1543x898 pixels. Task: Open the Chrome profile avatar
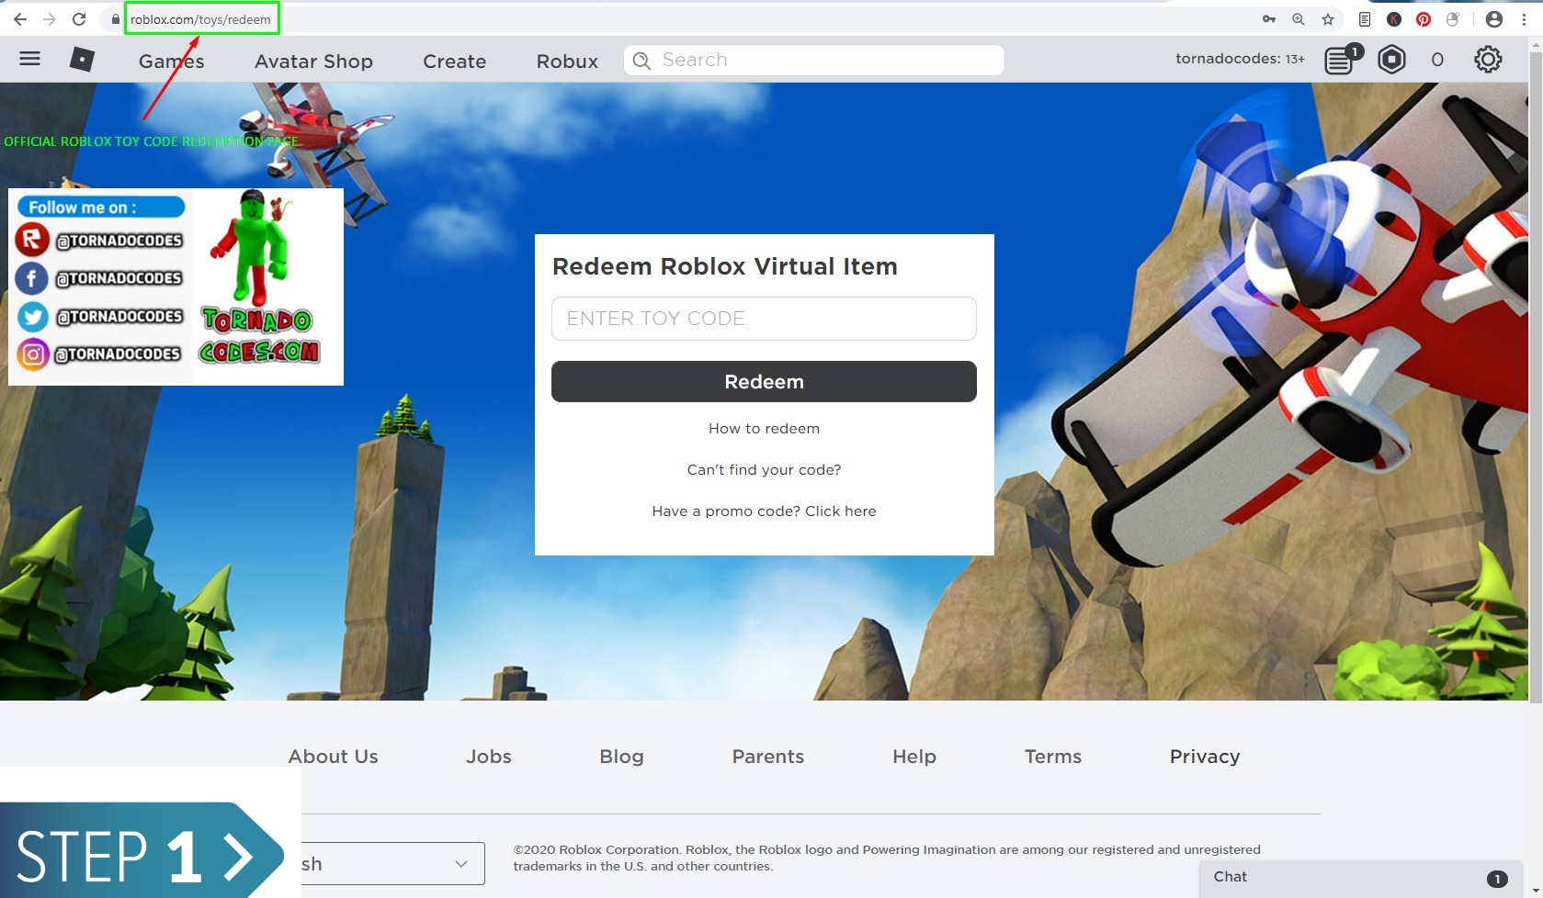click(1494, 18)
